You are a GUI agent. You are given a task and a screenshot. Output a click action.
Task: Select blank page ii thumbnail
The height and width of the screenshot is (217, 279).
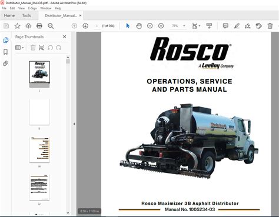39,112
